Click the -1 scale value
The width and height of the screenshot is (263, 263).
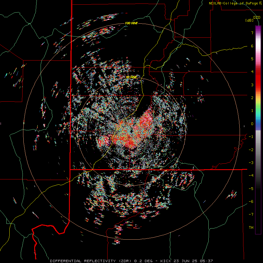(x=251, y=137)
